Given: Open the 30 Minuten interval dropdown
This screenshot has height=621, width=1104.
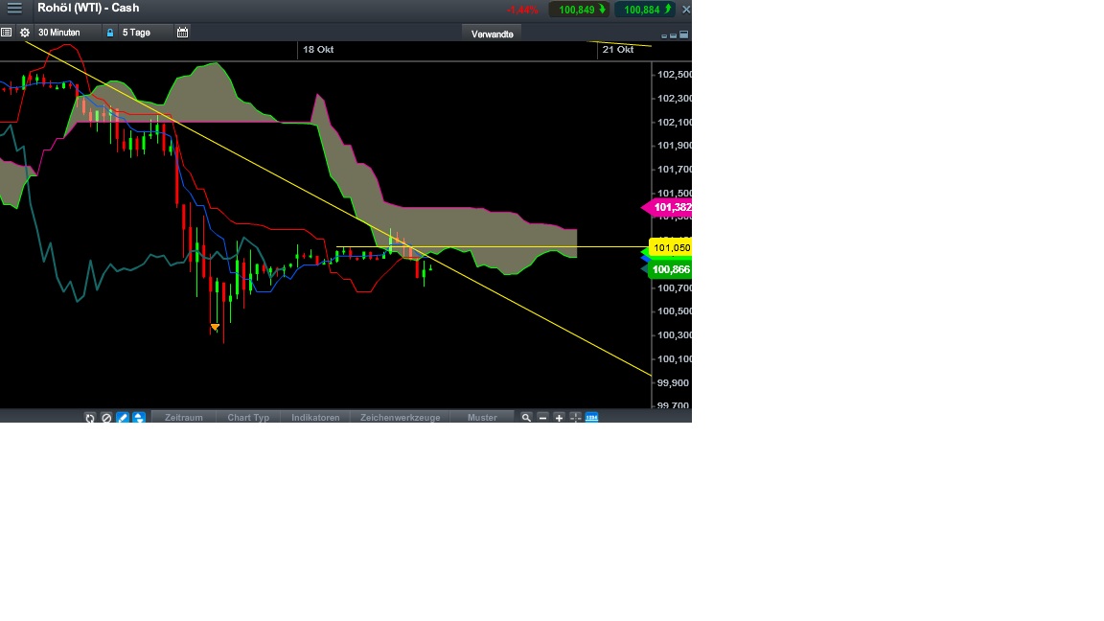Looking at the screenshot, I should click(57, 32).
